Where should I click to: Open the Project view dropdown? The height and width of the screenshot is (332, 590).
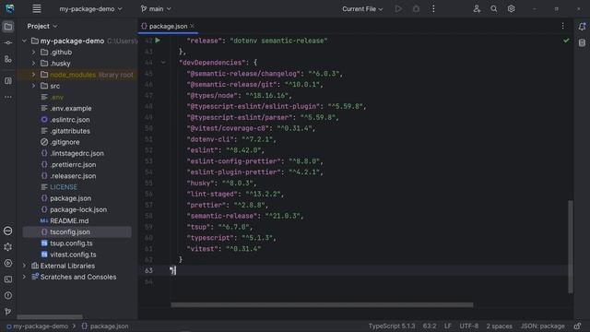tap(42, 26)
